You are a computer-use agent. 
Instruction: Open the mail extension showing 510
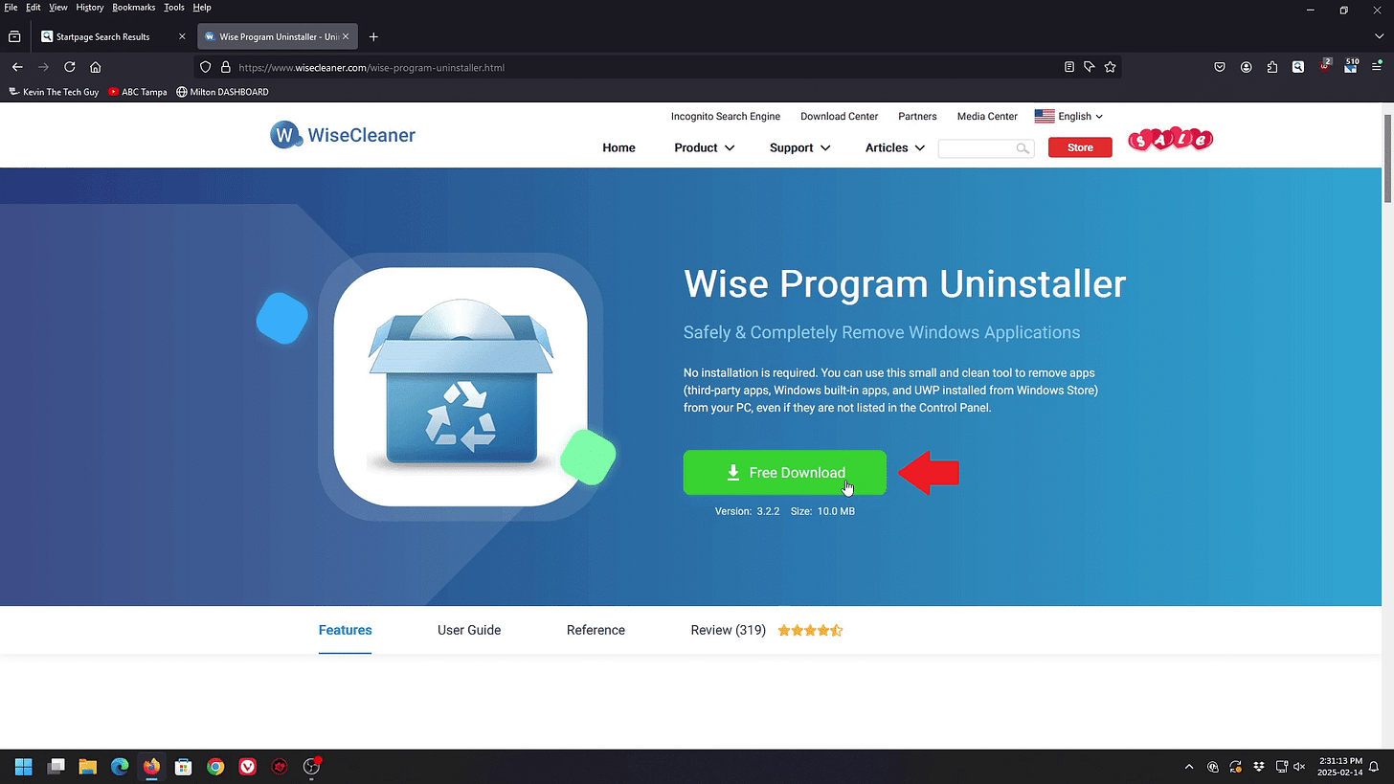point(1351,66)
